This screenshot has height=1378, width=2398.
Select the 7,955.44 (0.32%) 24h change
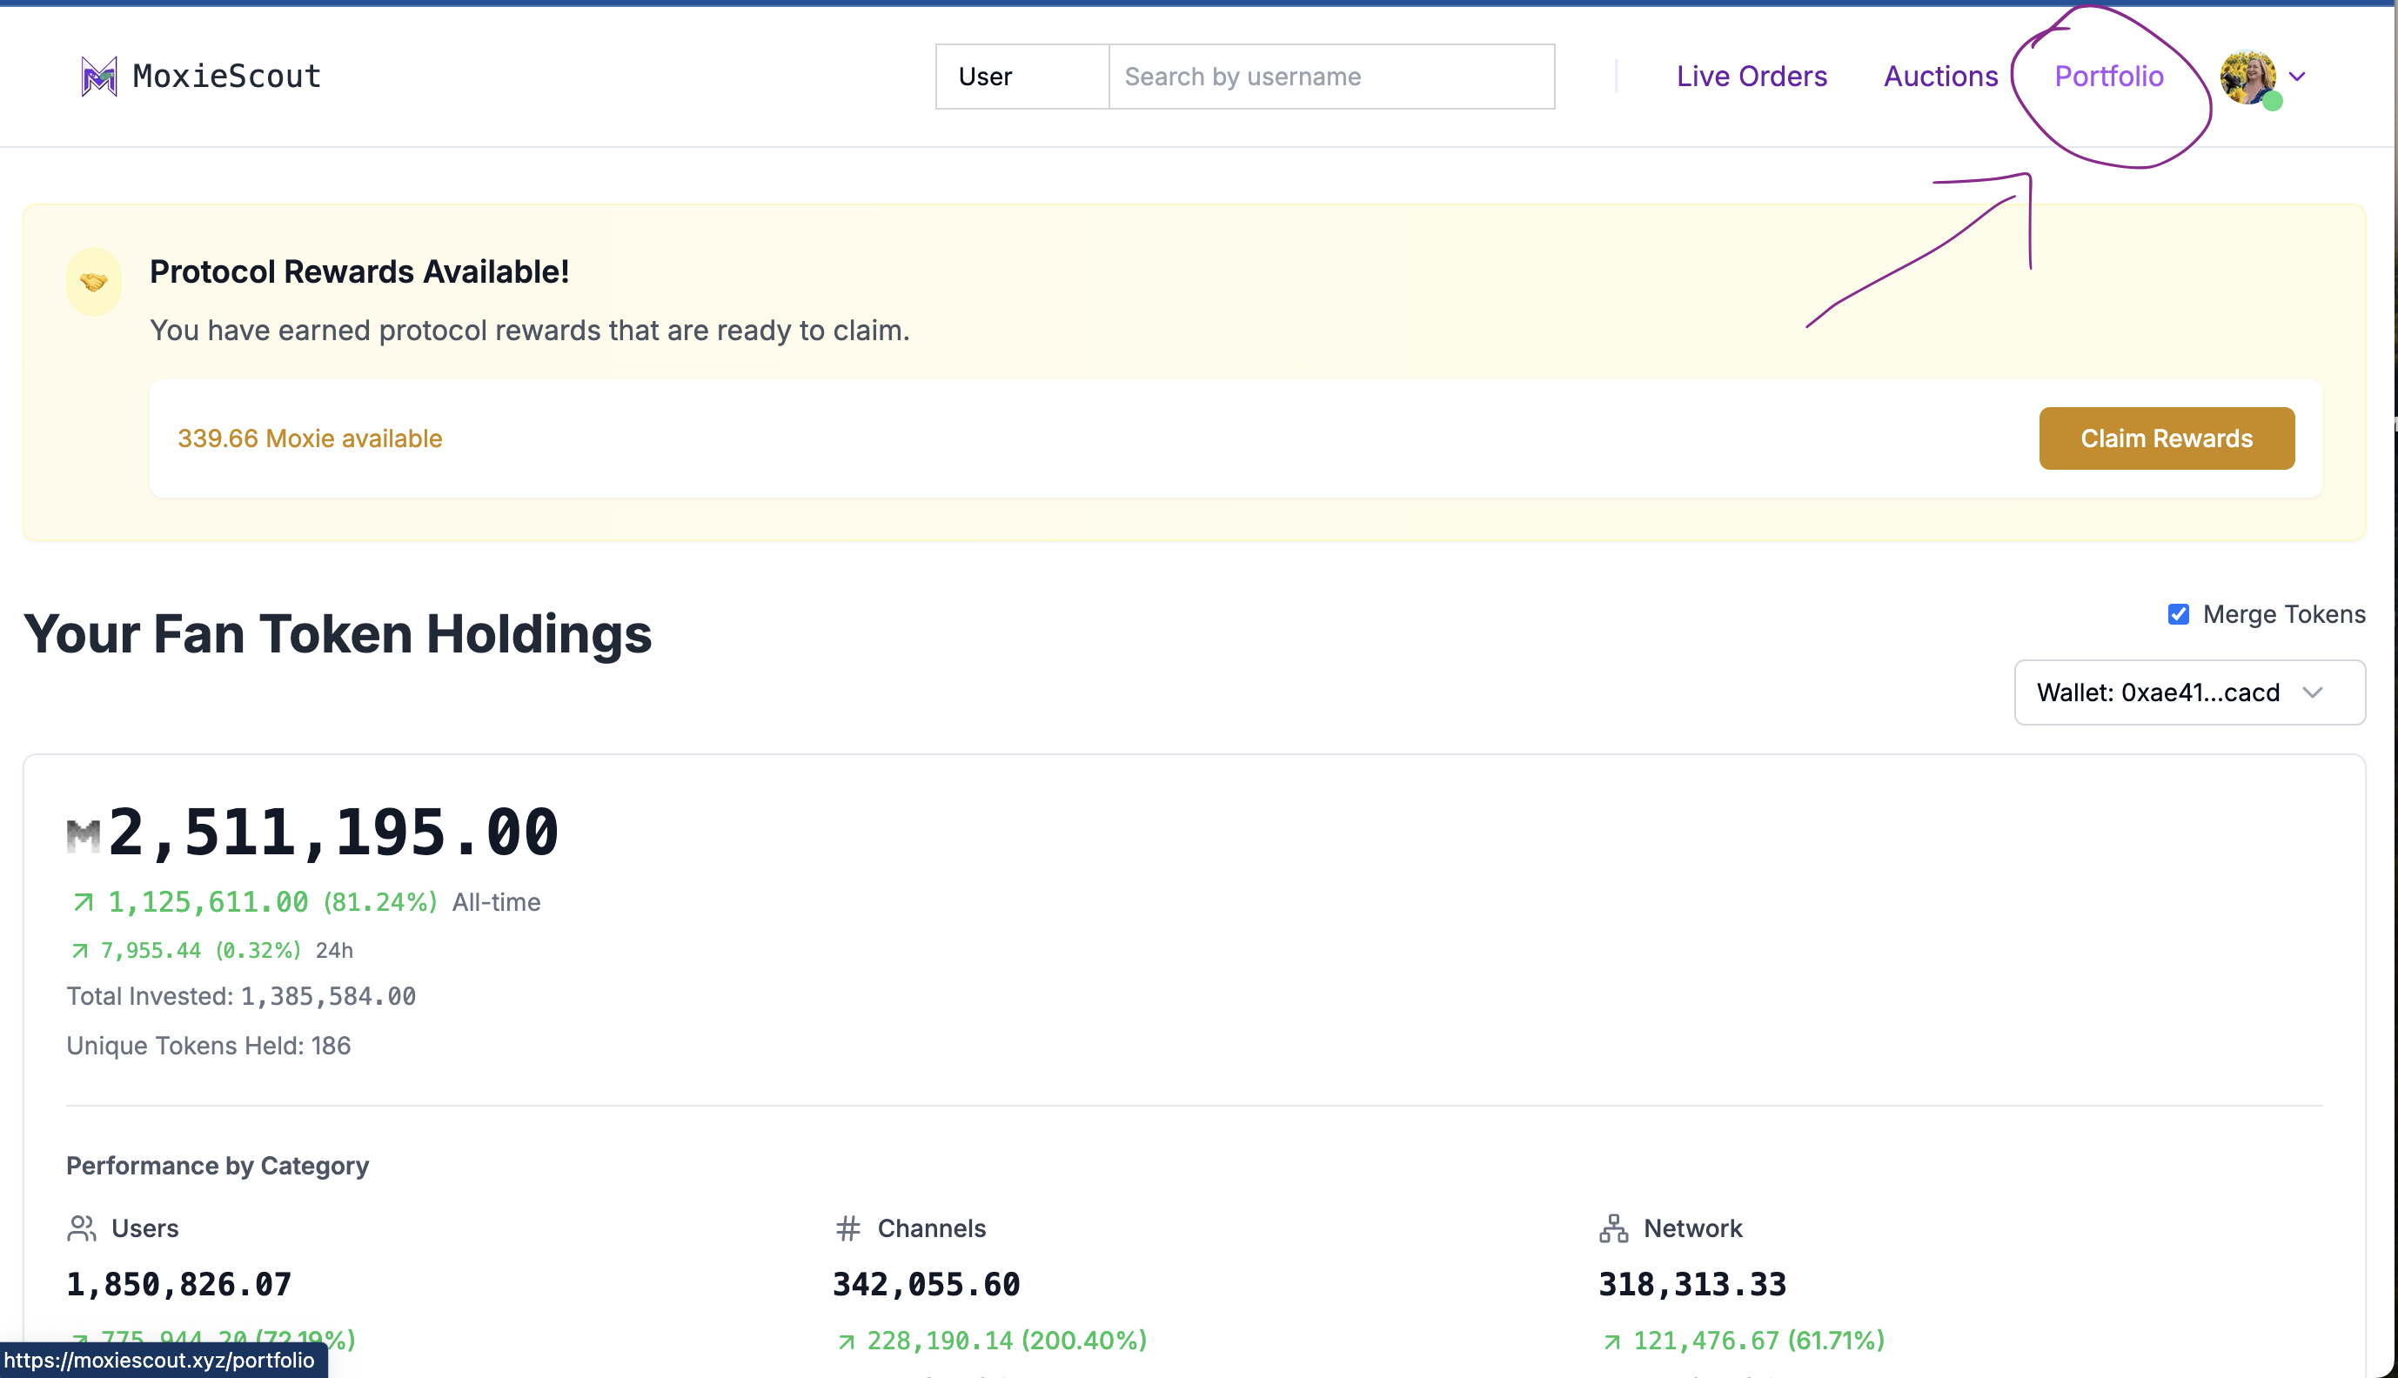201,950
